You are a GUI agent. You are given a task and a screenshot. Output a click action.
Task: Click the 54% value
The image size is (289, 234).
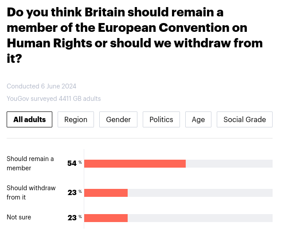click(72, 163)
